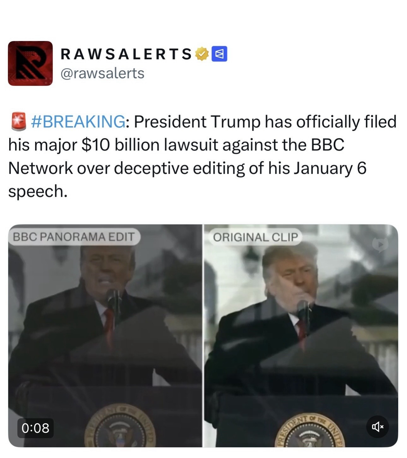Play the Original Clip side of video
This screenshot has height=458, width=407.
coord(301,336)
